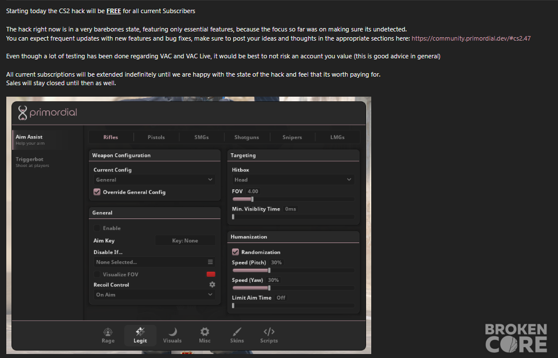This screenshot has width=558, height=358.
Task: Open the community.primordial.dev link
Action: click(471, 38)
